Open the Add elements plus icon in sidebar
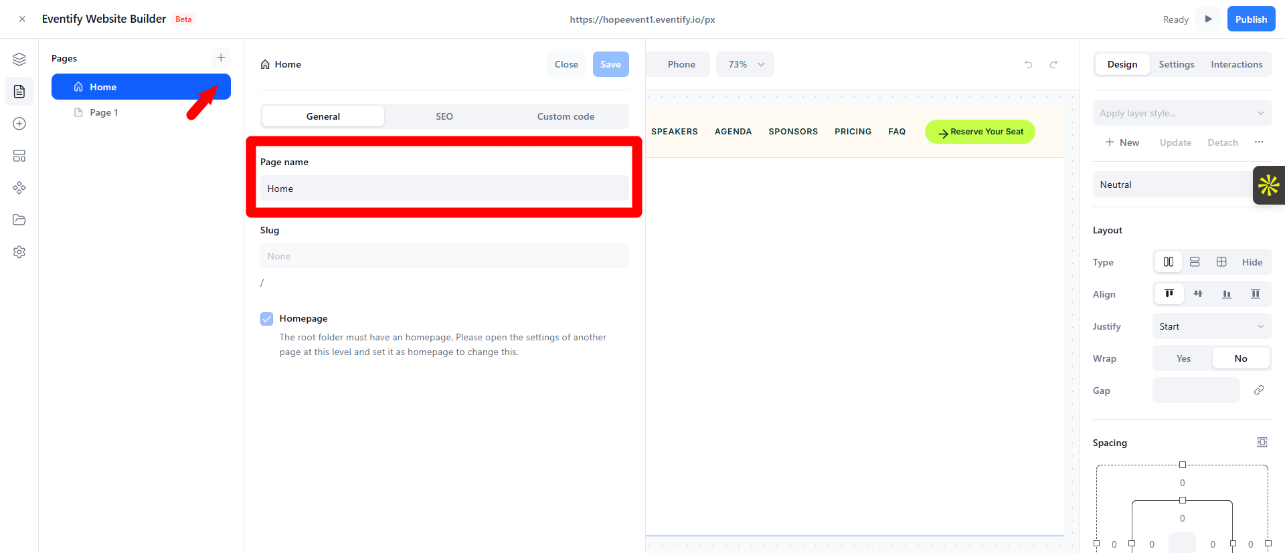The width and height of the screenshot is (1285, 553). click(19, 124)
